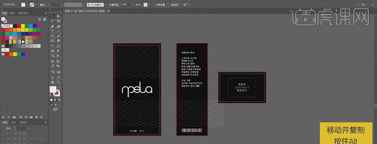Viewport: 377px width, 144px height.
Task: Switch swatches panel to list view
Action: pos(40,19)
